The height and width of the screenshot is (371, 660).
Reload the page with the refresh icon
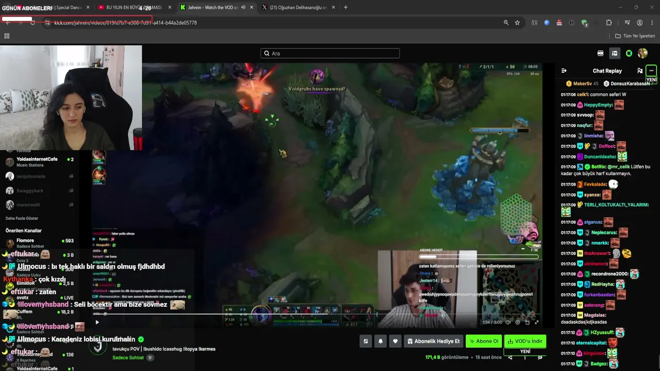pyautogui.click(x=32, y=23)
